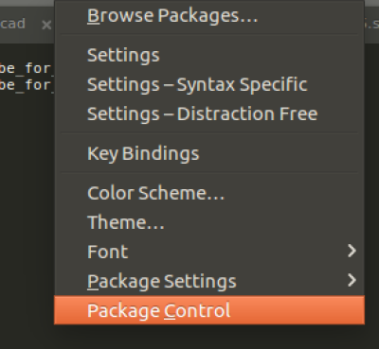The height and width of the screenshot is (349, 379).
Task: Click the Package Settings menu label
Action: pyautogui.click(x=162, y=282)
